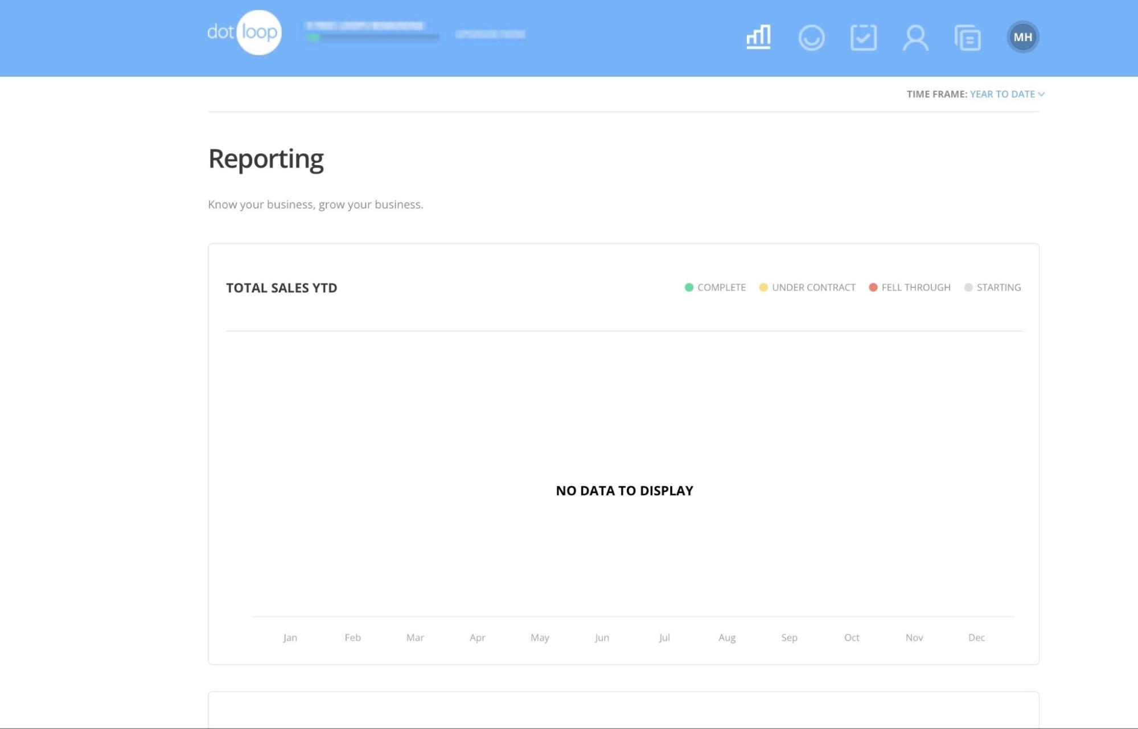This screenshot has width=1138, height=729.
Task: Open the Reporting bar chart icon
Action: tap(758, 37)
